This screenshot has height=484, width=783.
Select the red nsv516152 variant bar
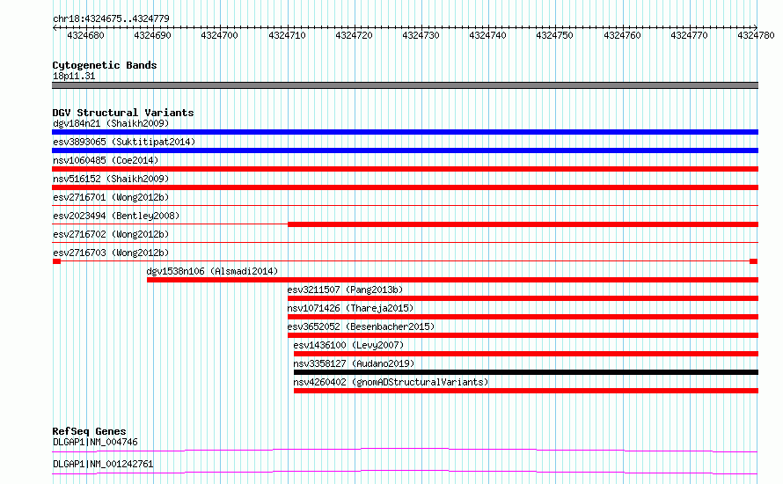click(x=405, y=187)
